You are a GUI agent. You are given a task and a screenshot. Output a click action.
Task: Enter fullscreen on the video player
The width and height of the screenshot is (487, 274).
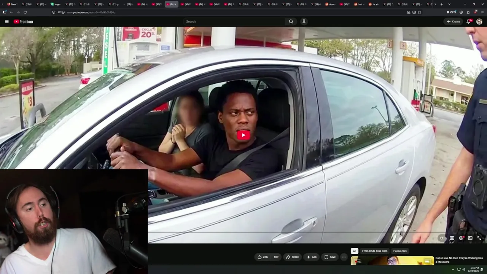479,238
